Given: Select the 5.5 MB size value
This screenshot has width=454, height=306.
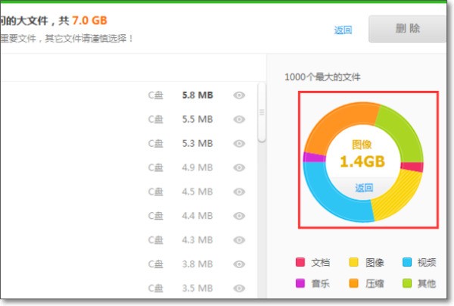Looking at the screenshot, I should click(x=197, y=119).
